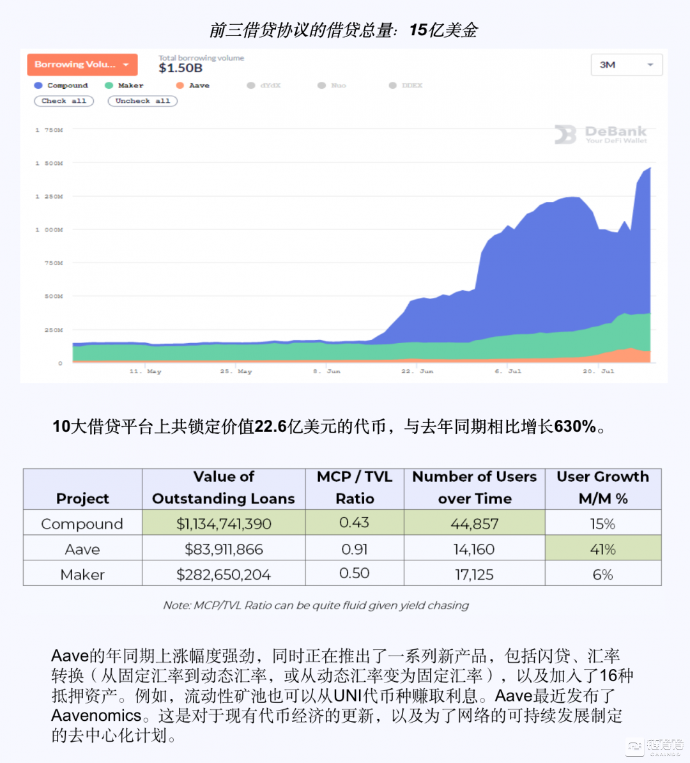This screenshot has width=690, height=763.
Task: Click the $1,134,741,390 loans cell
Action: (224, 523)
